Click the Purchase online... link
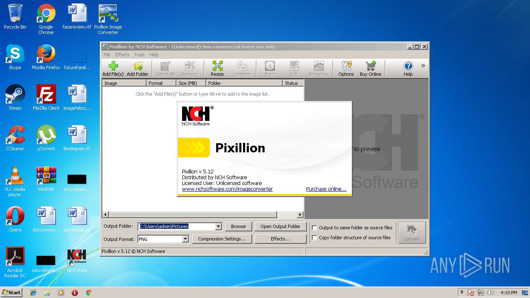This screenshot has height=298, width=530. pos(326,189)
